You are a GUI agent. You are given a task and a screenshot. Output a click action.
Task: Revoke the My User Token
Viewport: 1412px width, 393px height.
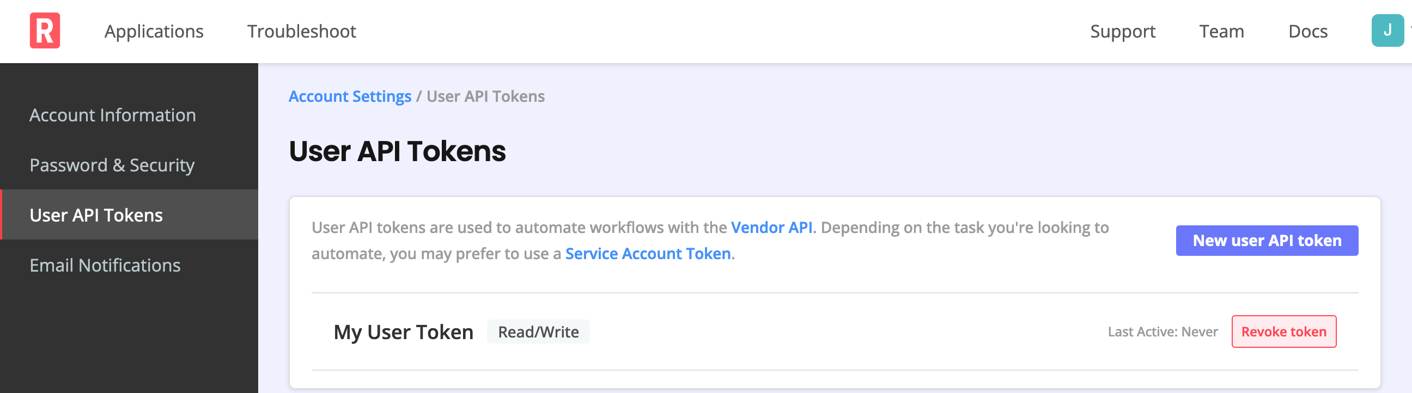pos(1283,331)
